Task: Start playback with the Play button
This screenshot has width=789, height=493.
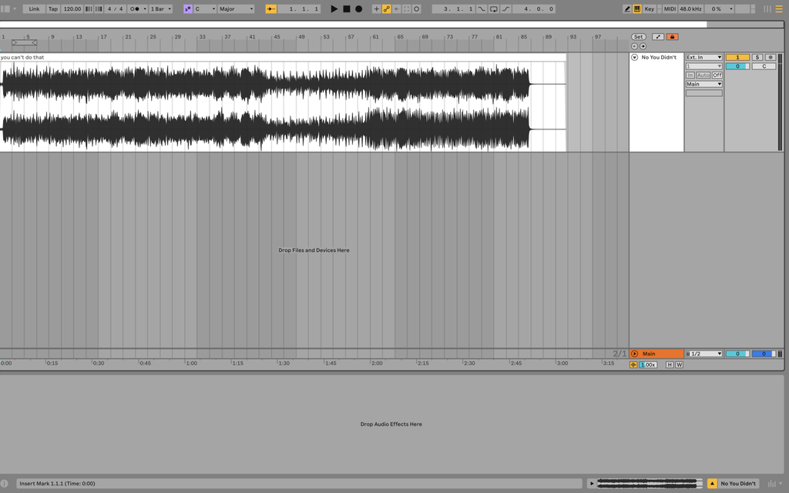Action: click(333, 8)
